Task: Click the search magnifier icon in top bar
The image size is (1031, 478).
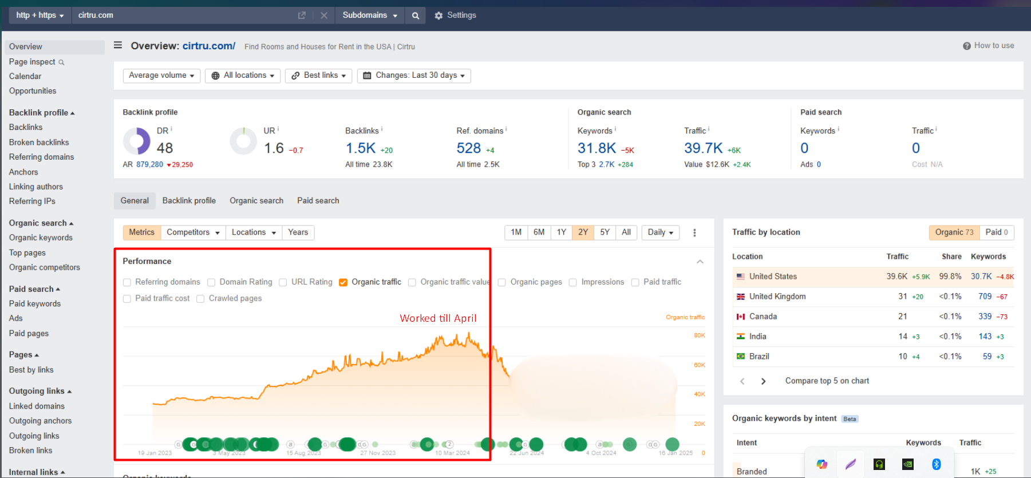Action: [x=416, y=15]
